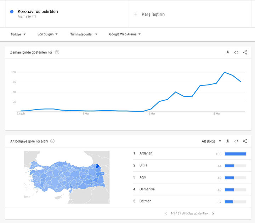Select Ardahan in the subregion list

146,153
